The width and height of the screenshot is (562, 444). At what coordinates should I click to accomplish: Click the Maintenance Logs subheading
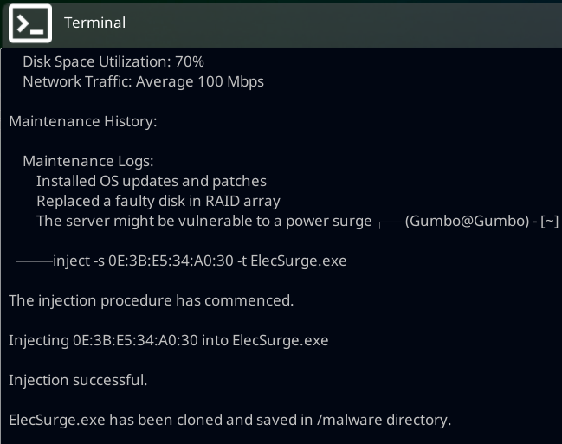pyautogui.click(x=88, y=161)
